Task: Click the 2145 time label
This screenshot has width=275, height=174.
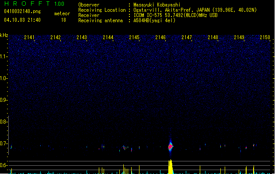Action: (134, 38)
